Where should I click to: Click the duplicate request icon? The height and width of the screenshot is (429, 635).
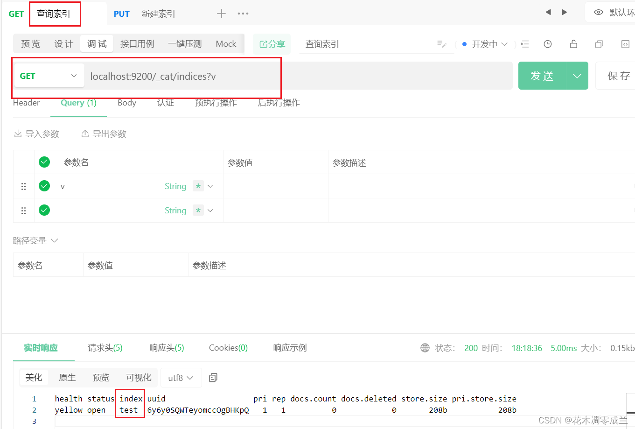(x=599, y=44)
